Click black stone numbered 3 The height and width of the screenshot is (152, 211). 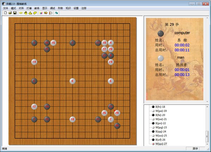coord(34,43)
